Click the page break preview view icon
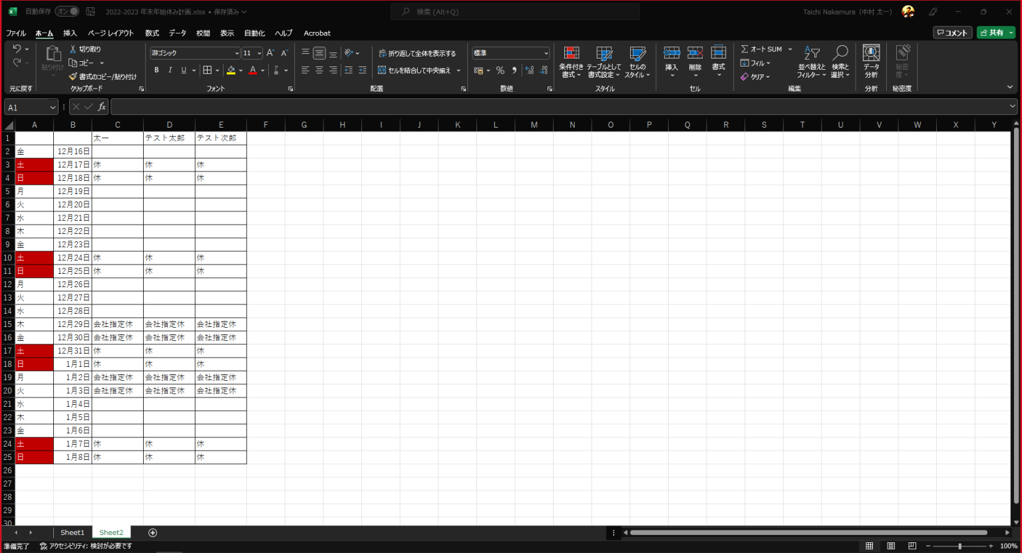Viewport: 1022px width, 553px height. [x=912, y=546]
